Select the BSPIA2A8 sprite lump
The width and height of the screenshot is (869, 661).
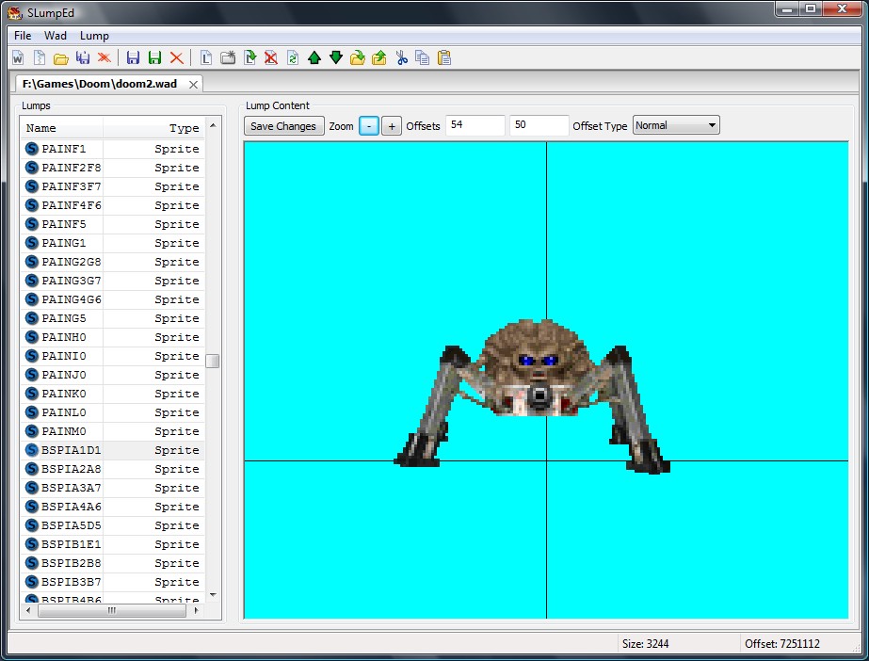click(72, 469)
